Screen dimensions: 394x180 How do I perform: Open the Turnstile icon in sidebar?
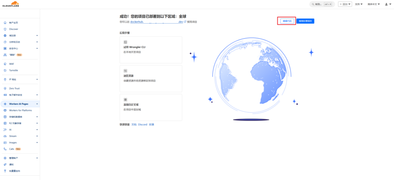5,70
